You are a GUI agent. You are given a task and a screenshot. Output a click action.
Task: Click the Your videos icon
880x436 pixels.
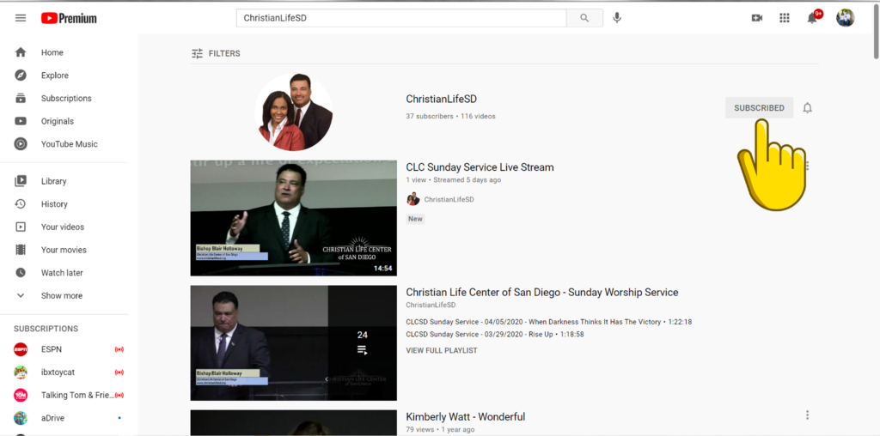pos(21,227)
